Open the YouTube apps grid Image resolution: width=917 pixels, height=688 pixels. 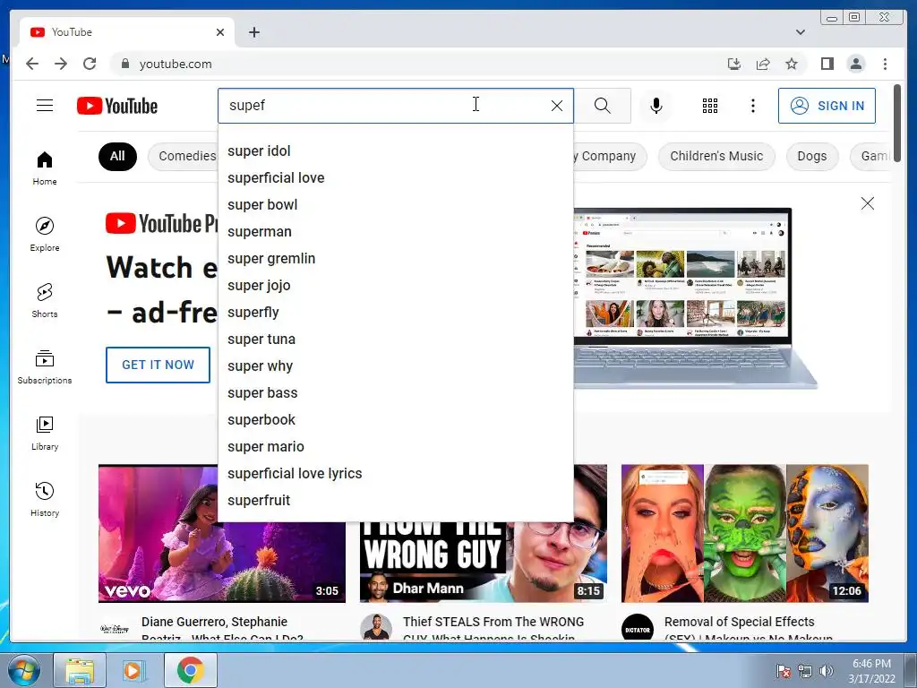[710, 106]
